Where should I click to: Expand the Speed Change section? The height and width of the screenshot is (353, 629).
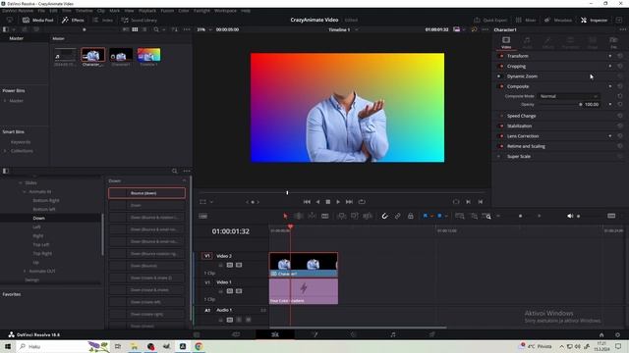(521, 116)
